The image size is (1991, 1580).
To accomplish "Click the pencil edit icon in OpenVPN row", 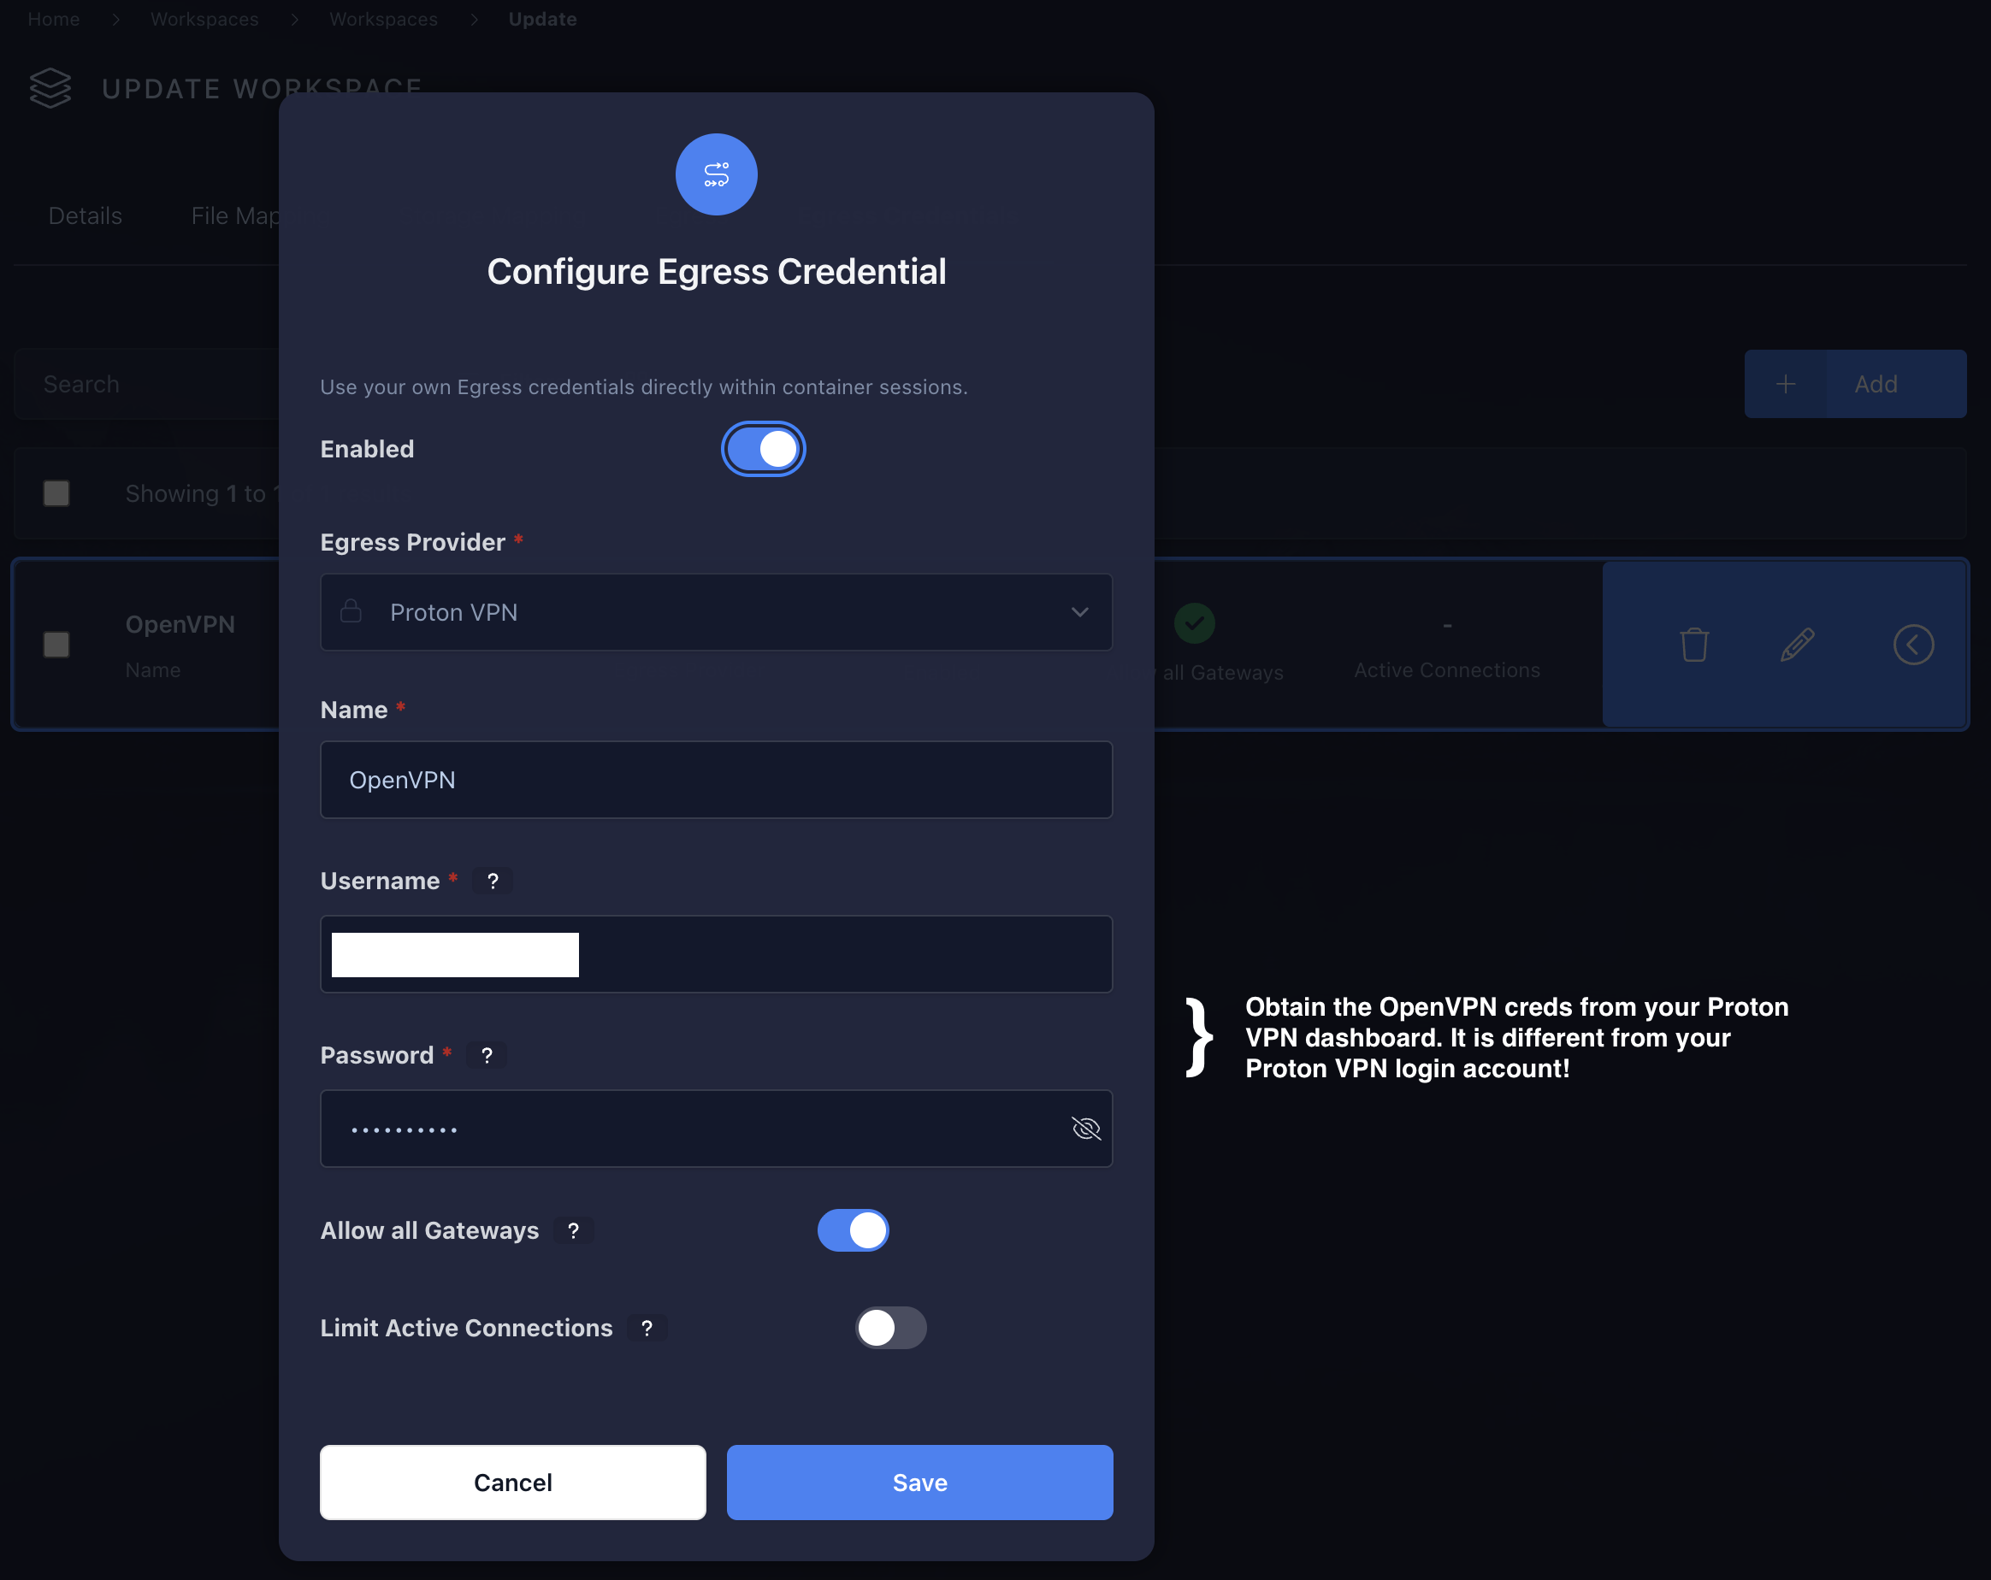I will (x=1797, y=645).
